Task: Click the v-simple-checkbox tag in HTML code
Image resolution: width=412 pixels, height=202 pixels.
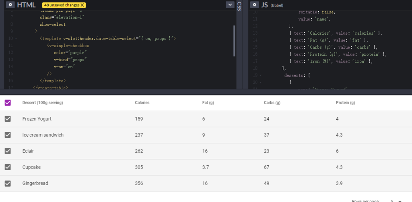Action: 68,46
